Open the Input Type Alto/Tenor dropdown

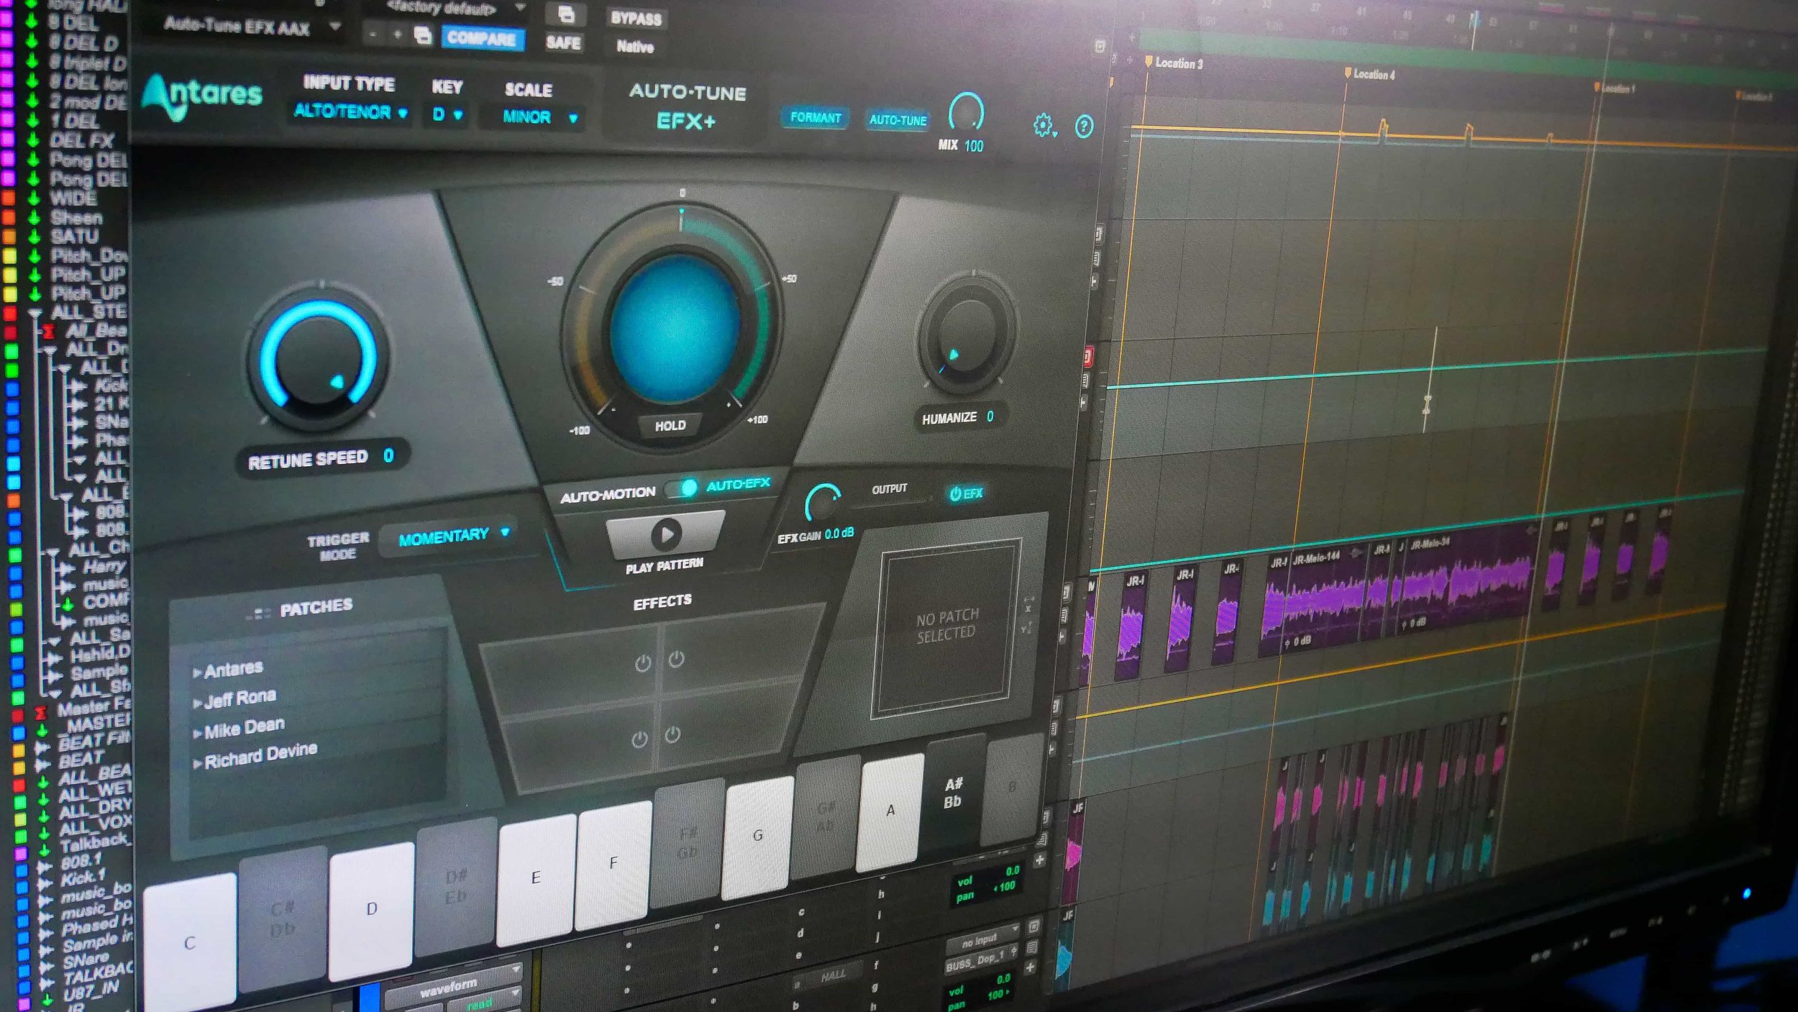click(x=350, y=112)
